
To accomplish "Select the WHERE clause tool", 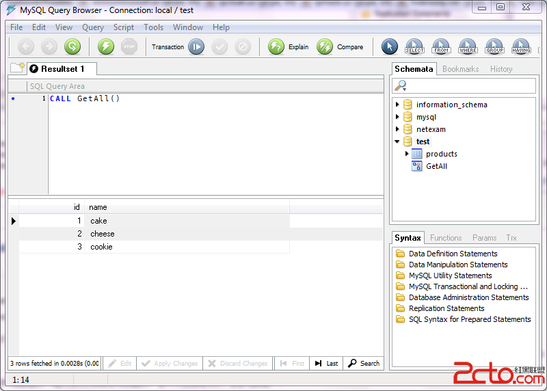I will pos(468,46).
